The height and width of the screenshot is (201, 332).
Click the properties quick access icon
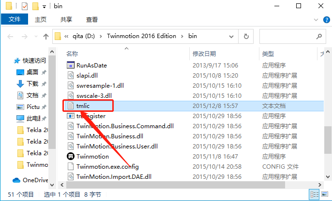pos(25,6)
